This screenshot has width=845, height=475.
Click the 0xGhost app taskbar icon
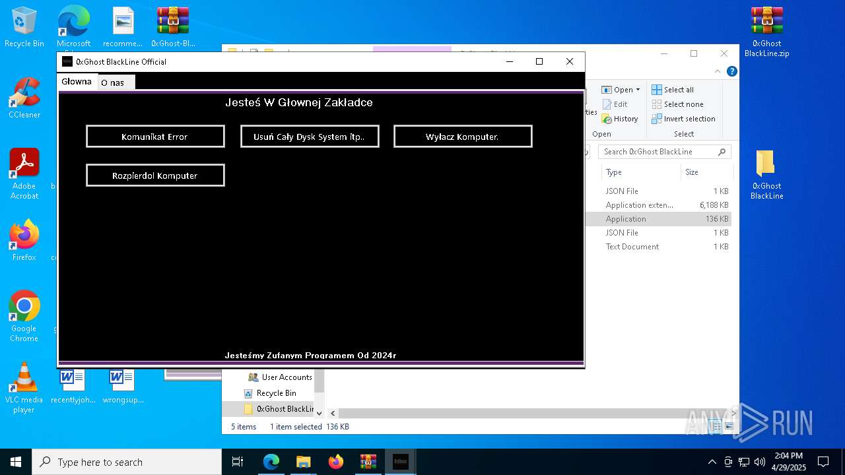point(400,462)
